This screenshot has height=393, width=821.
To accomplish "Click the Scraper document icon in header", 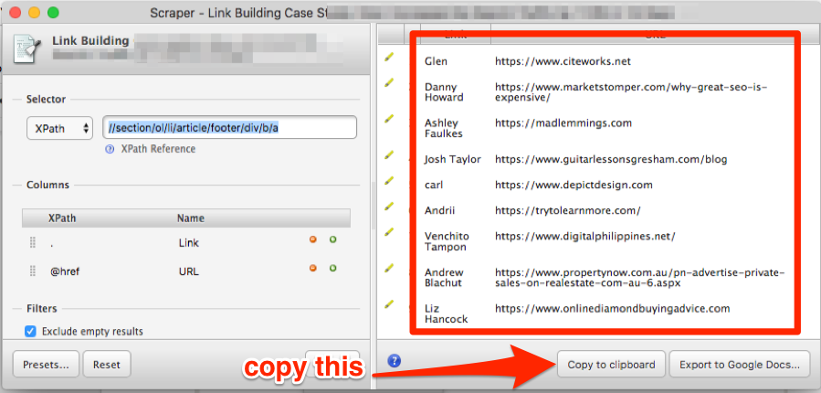I will [x=27, y=48].
